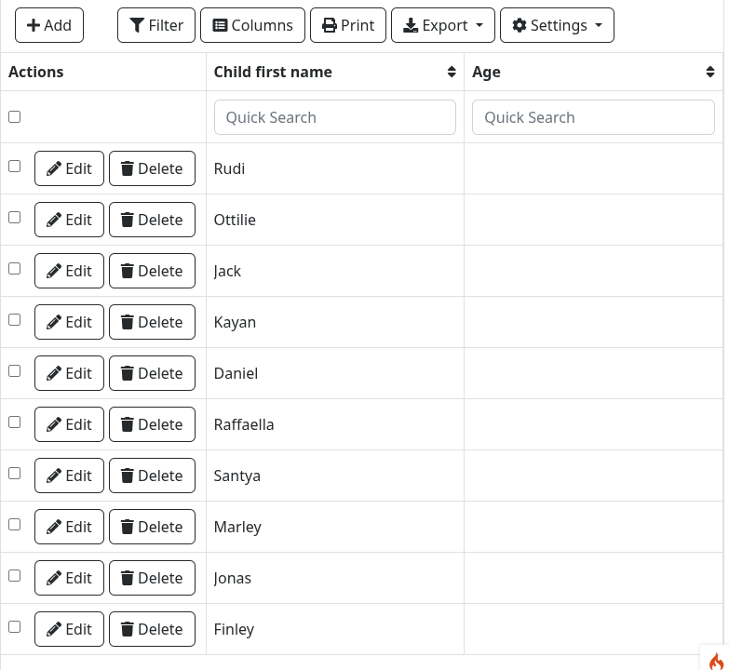Focus the Child first name Quick Search field

click(335, 117)
